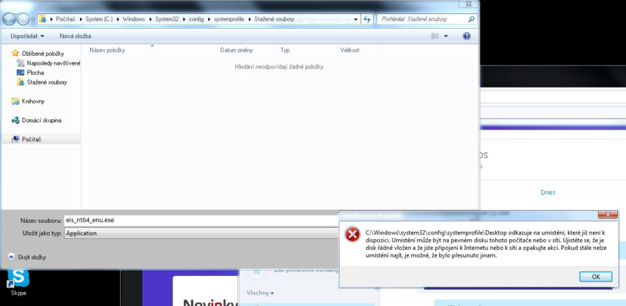The width and height of the screenshot is (626, 306).
Task: Click the Skype desktop shortcut icon
Action: click(18, 283)
